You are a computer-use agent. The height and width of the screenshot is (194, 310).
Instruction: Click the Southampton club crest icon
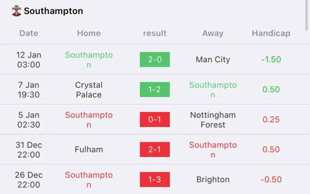pos(16,11)
